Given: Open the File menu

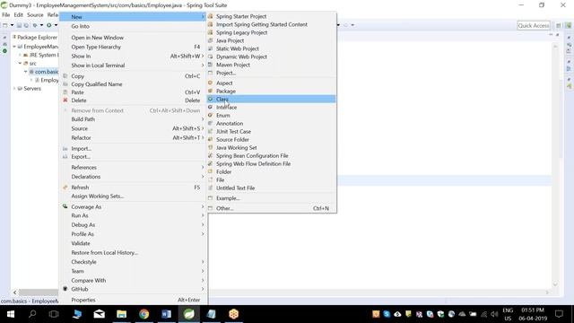Looking at the screenshot, I should pyautogui.click(x=6, y=14).
